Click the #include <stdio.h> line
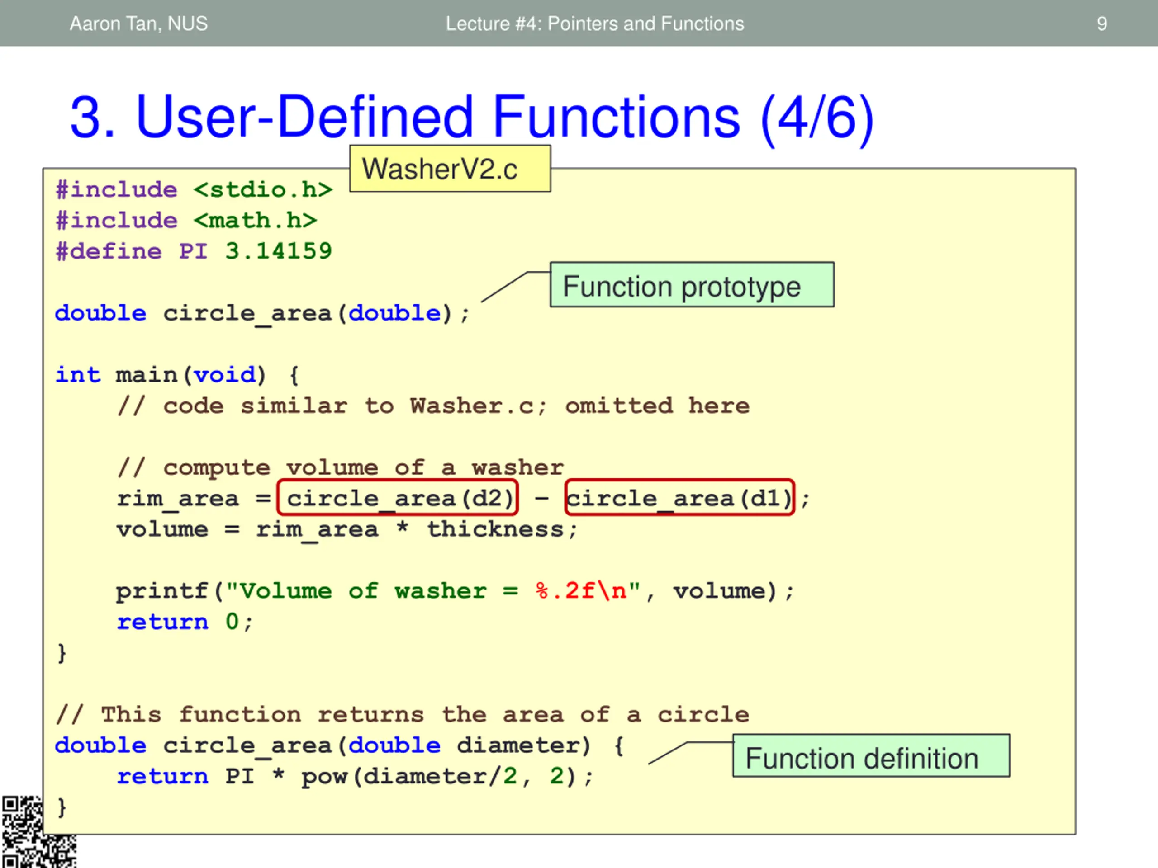 coord(194,189)
